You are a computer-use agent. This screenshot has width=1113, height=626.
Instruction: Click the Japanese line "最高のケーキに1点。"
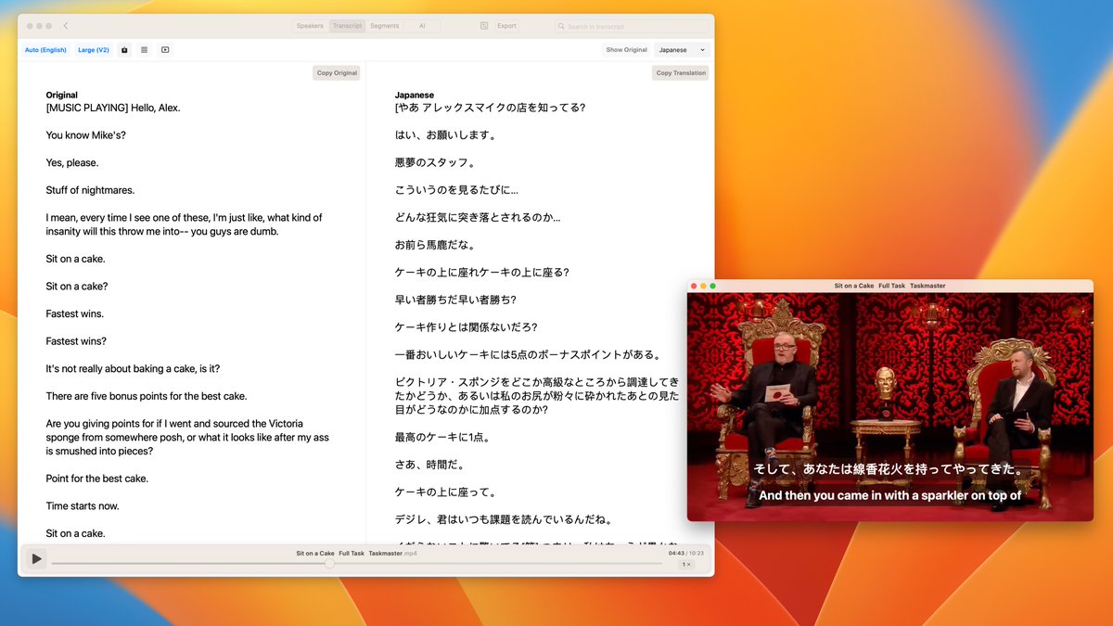pyautogui.click(x=441, y=438)
